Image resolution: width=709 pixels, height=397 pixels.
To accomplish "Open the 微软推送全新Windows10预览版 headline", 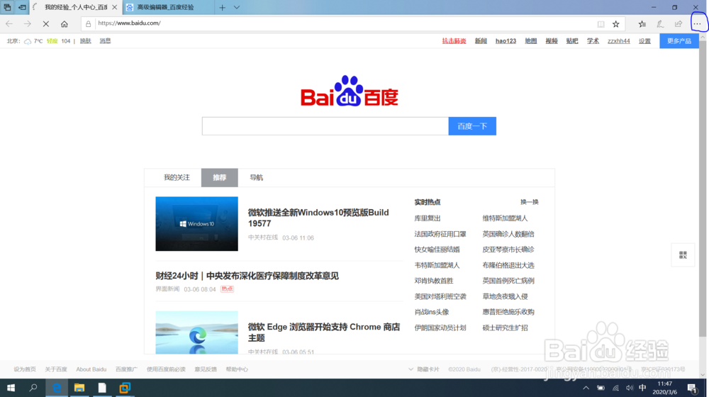I will click(318, 218).
